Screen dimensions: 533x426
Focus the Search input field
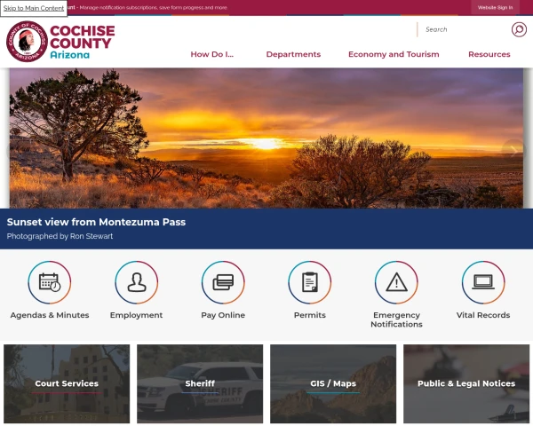464,29
